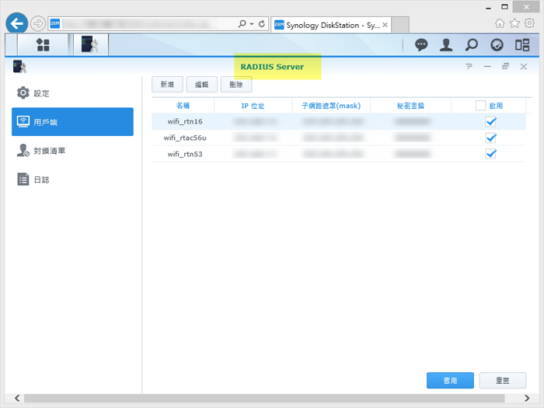Open a new browser tab
The width and height of the screenshot is (544, 408).
pos(400,25)
